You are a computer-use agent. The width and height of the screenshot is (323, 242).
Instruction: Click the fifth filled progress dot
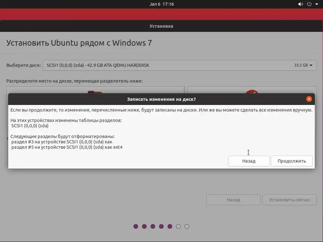click(170, 226)
